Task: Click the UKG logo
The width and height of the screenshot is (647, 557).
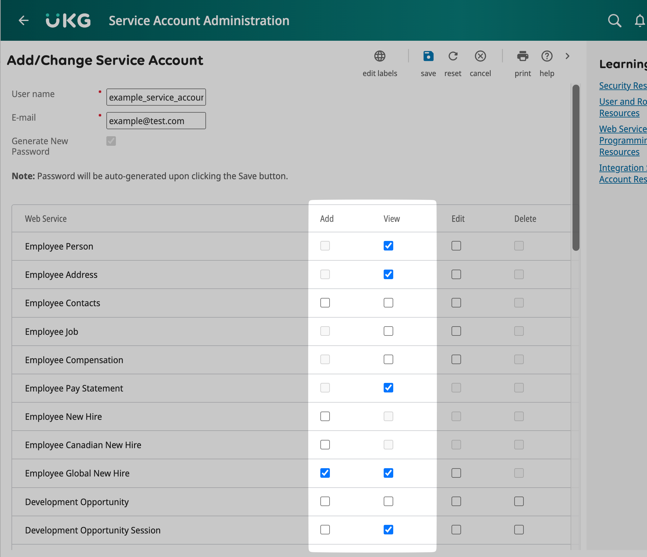Action: 68,21
